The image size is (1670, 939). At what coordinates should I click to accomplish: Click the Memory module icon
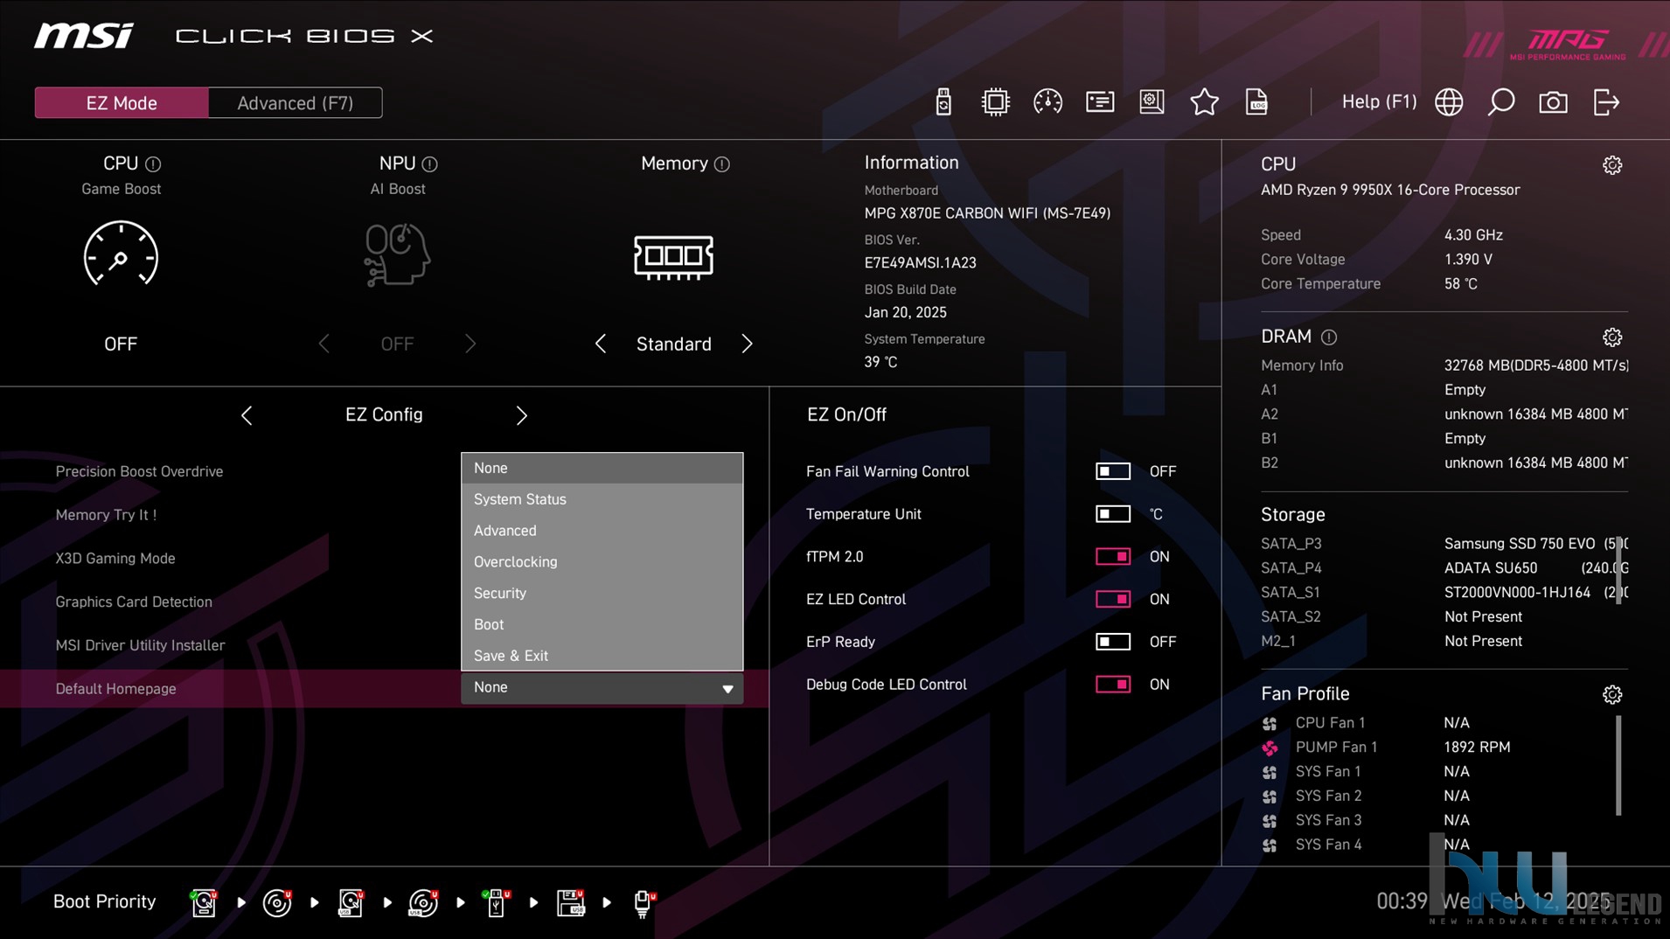[x=673, y=257]
